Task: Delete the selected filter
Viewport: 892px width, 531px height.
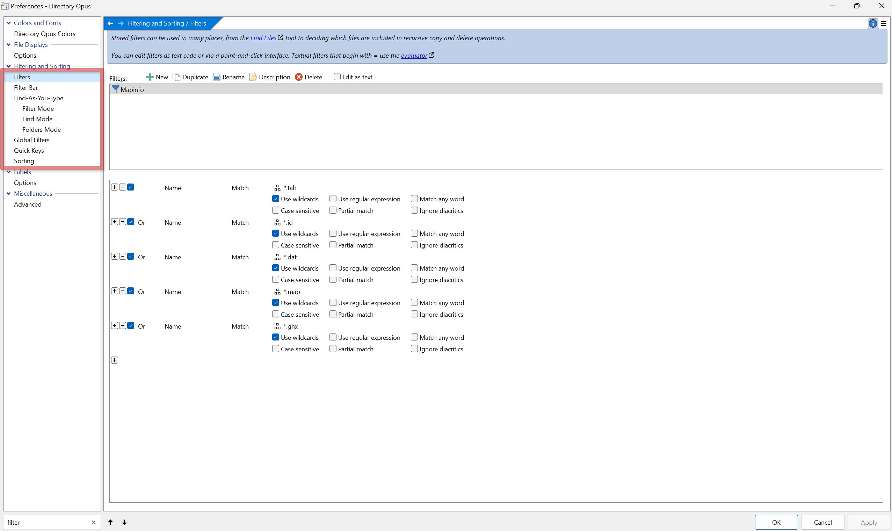Action: tap(309, 77)
